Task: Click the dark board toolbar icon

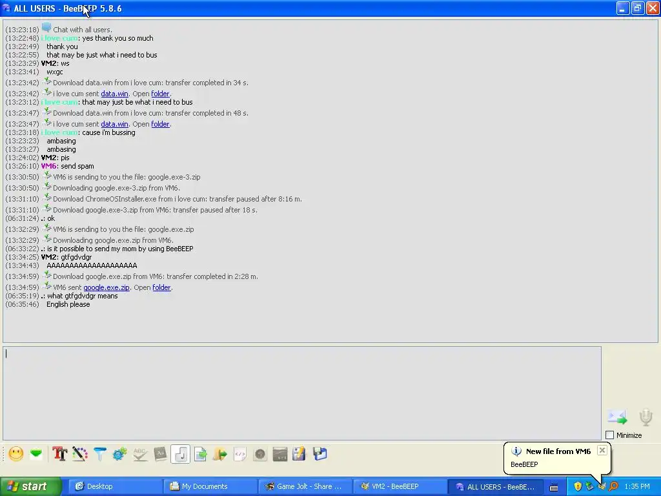Action: click(x=280, y=454)
